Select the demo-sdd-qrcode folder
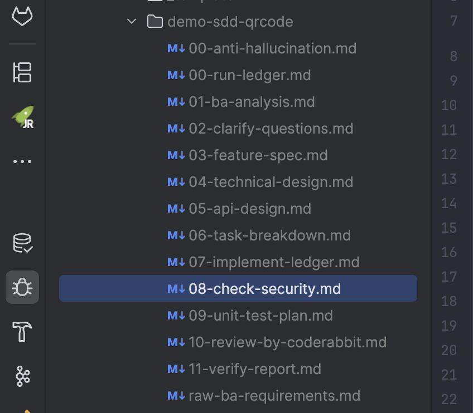The image size is (473, 413). point(230,22)
